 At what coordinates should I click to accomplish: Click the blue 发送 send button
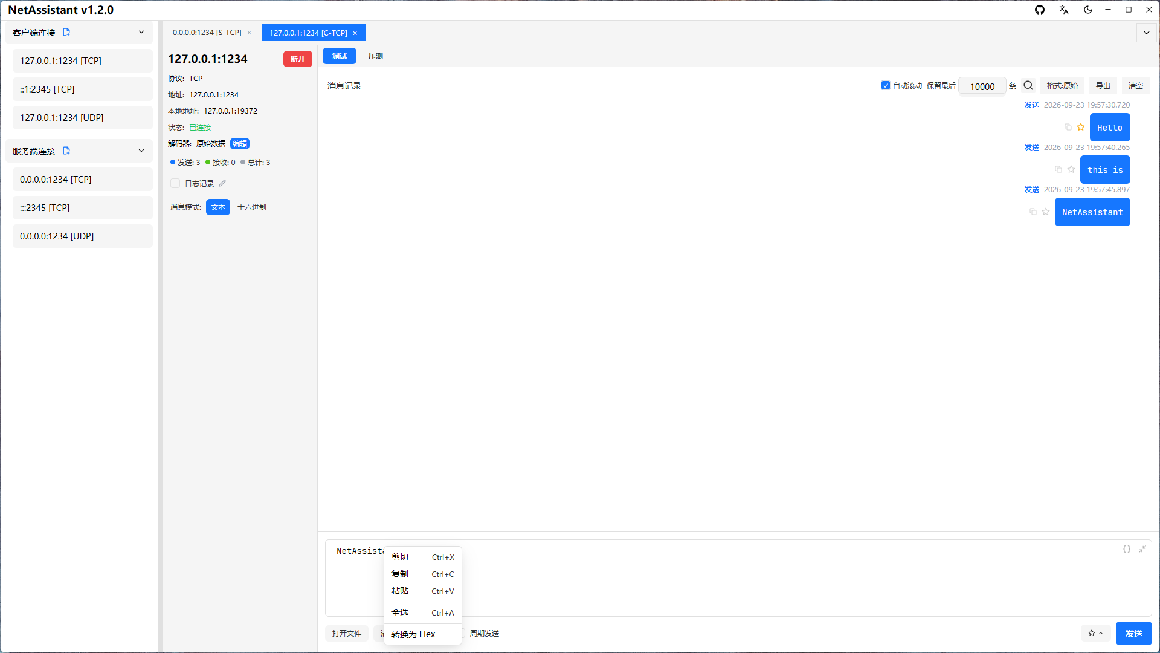1134,633
